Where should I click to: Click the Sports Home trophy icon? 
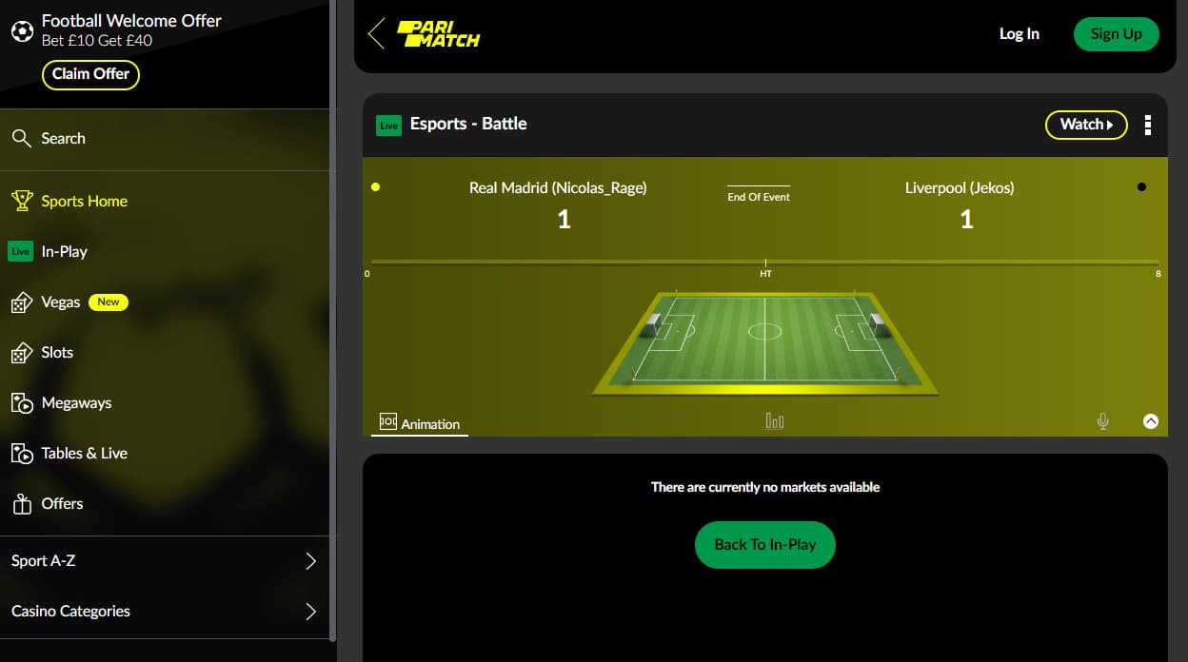tap(21, 201)
